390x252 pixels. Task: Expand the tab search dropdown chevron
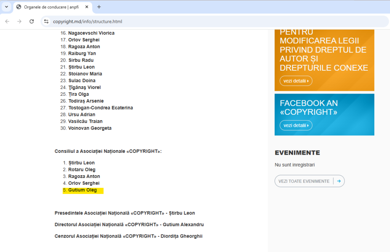[6, 7]
